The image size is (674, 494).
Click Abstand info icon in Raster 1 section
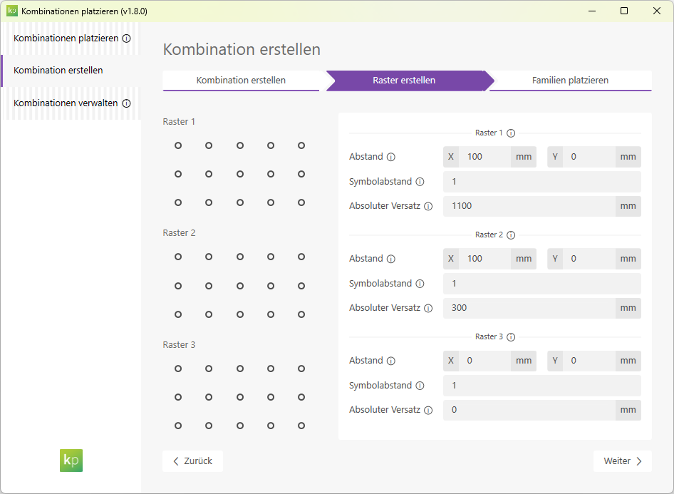[391, 157]
